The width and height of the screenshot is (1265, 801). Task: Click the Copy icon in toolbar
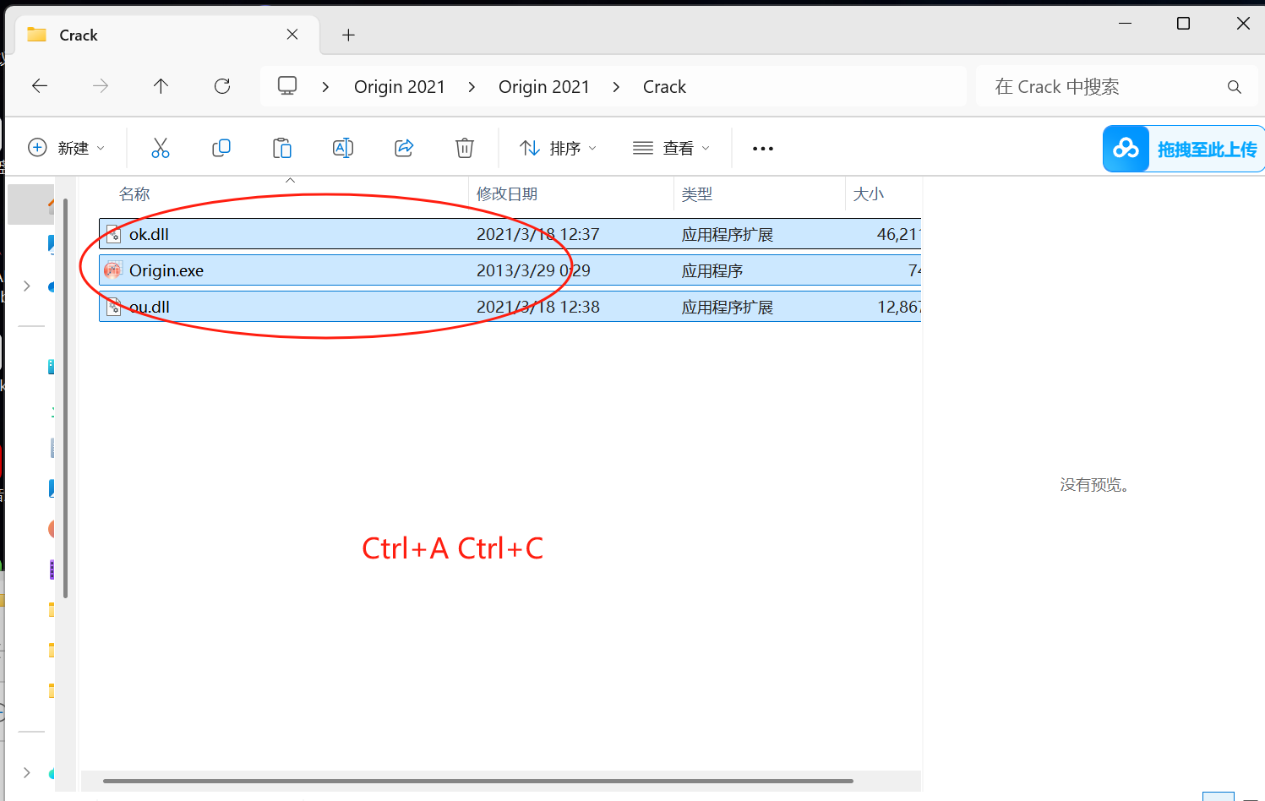click(x=221, y=148)
